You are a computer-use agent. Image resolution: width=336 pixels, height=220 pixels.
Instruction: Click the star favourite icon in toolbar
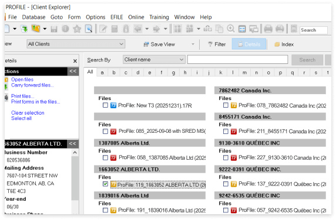pyautogui.click(x=77, y=29)
